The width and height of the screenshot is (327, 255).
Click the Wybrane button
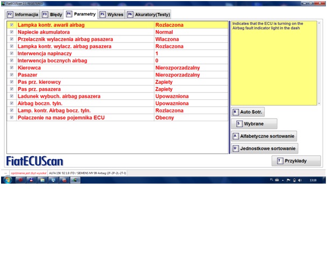coord(254,124)
